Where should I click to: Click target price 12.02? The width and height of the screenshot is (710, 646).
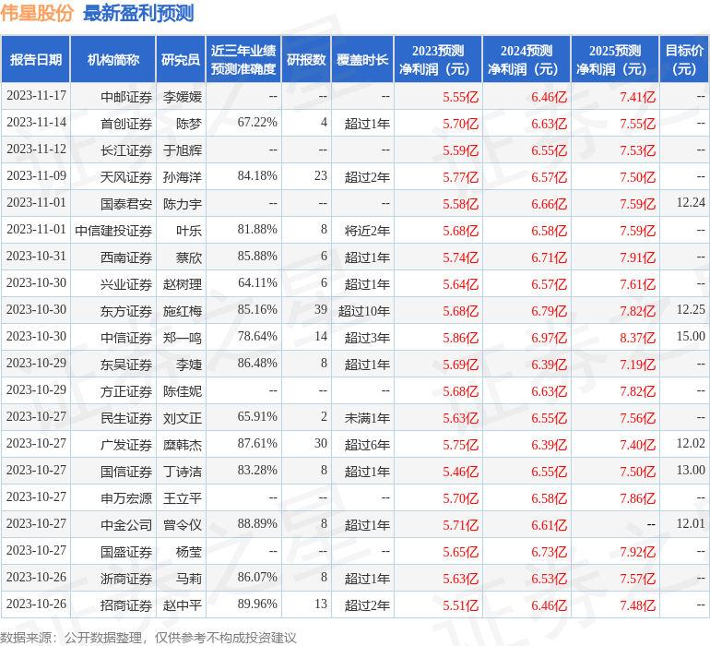tap(691, 443)
